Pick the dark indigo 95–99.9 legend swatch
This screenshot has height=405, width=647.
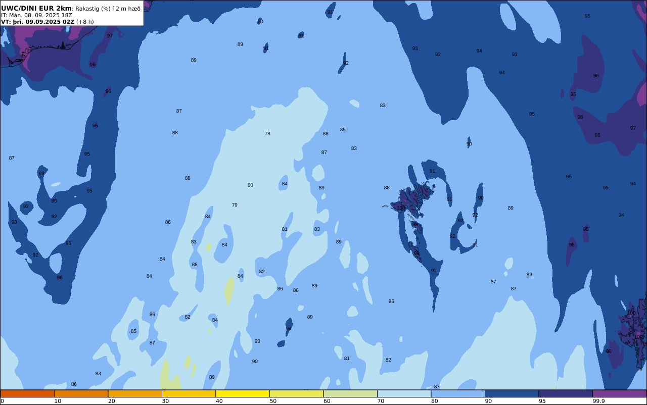(x=566, y=393)
